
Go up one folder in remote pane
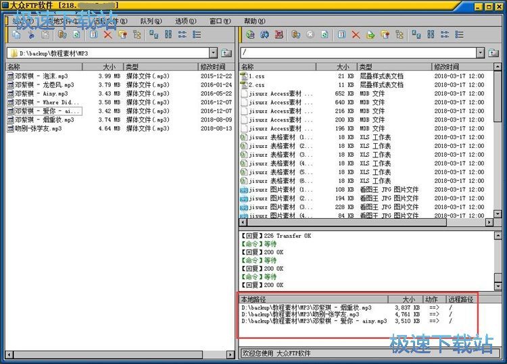tap(493, 53)
